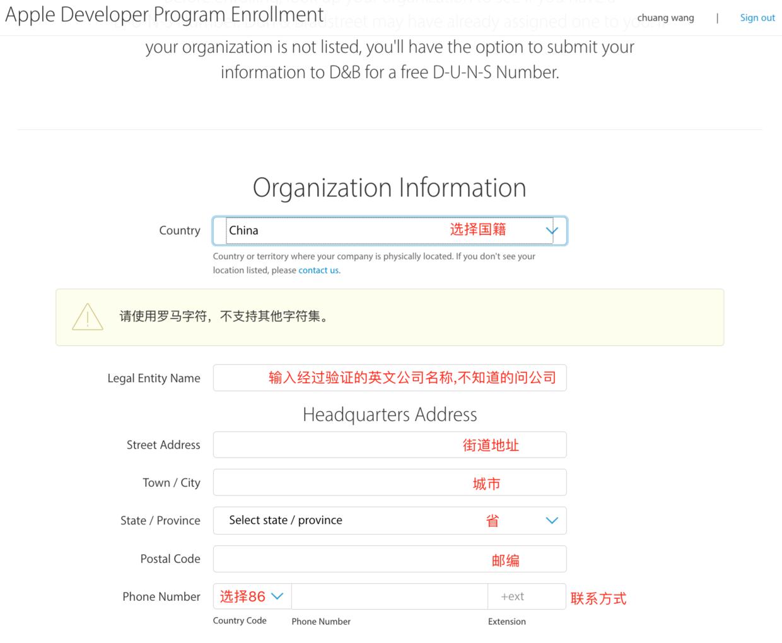Click the State / Province chevron arrow
Viewport: 782px width, 643px height.
[x=552, y=521]
